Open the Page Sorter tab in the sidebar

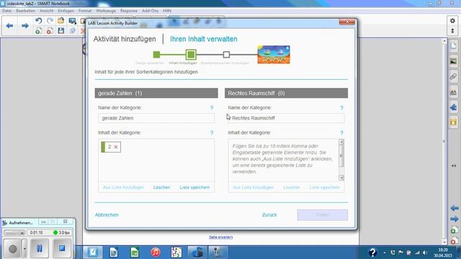pyautogui.click(x=453, y=46)
